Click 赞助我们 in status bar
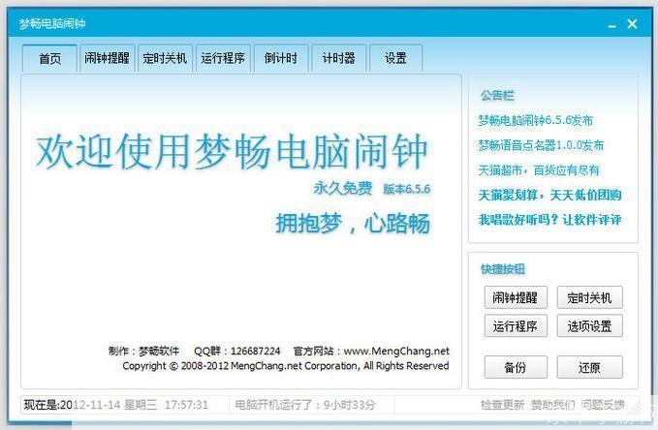Image resolution: width=658 pixels, height=430 pixels. (552, 405)
